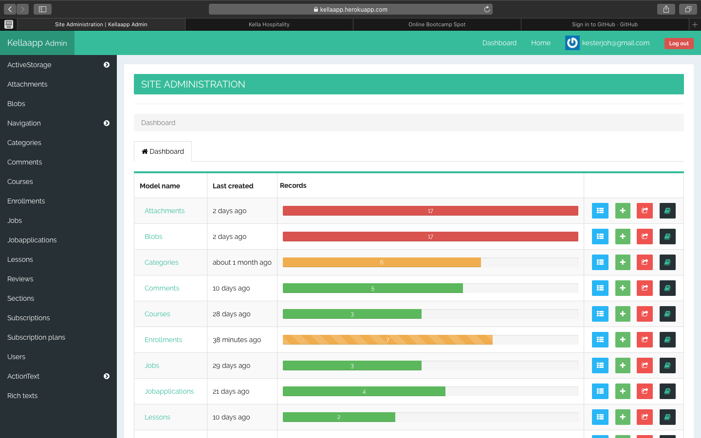
Task: Click the red export icon for Categories
Action: tap(645, 262)
